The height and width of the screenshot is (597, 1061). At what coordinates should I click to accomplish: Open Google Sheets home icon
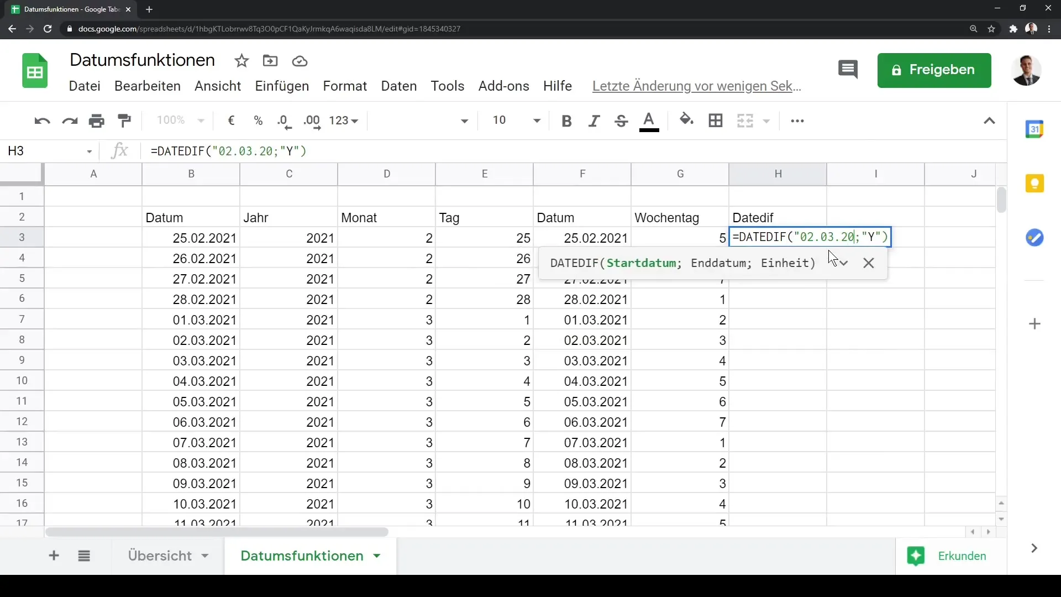35,71
